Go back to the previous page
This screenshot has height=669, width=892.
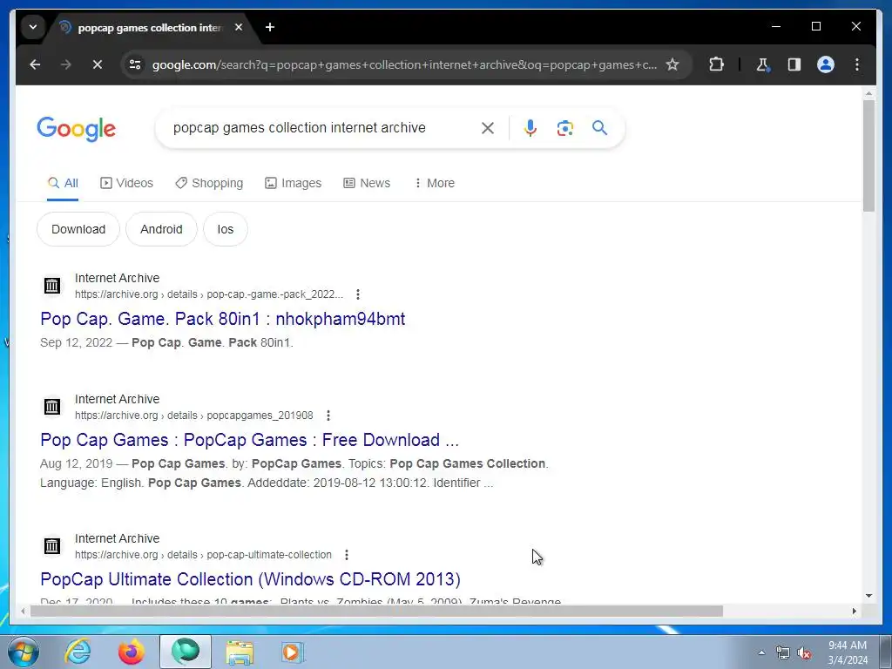[35, 64]
